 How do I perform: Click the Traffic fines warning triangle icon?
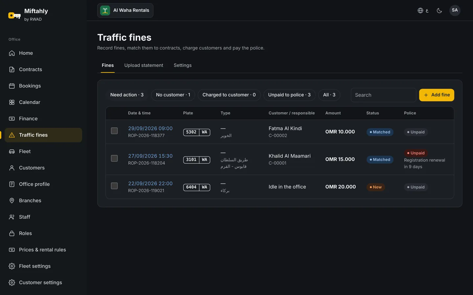pos(12,135)
